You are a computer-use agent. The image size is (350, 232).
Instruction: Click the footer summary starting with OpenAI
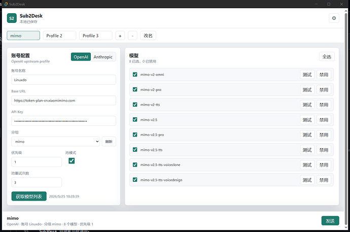(x=50, y=224)
